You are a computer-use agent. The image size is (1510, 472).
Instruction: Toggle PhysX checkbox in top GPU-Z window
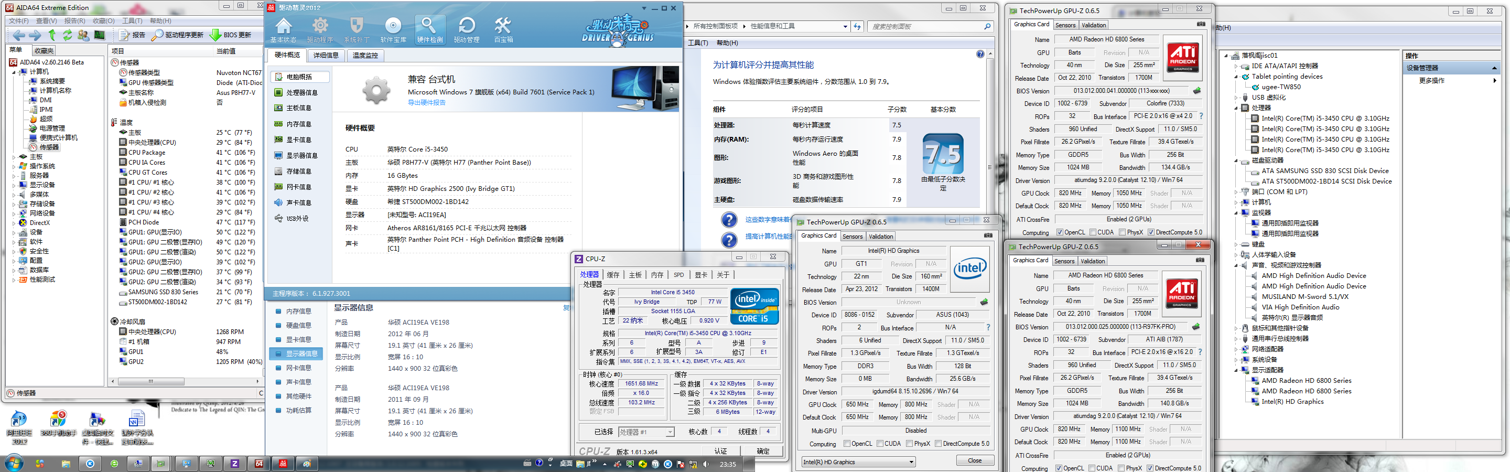click(1122, 232)
